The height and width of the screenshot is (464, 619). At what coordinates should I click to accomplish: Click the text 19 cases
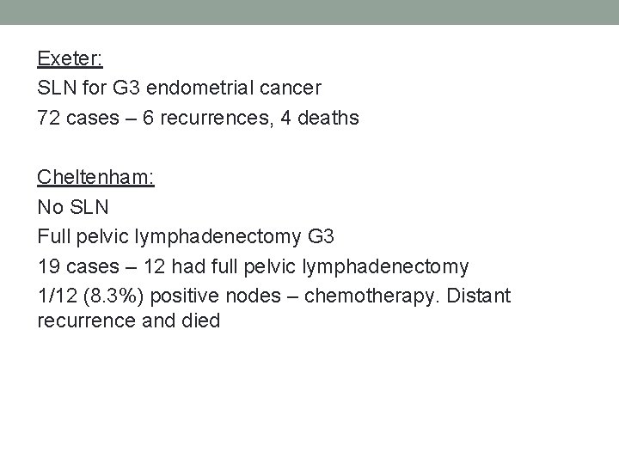click(78, 266)
